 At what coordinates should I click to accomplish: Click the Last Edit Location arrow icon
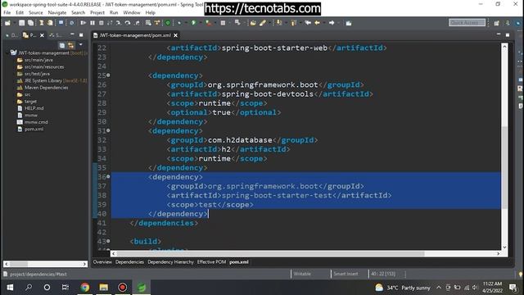click(308, 23)
